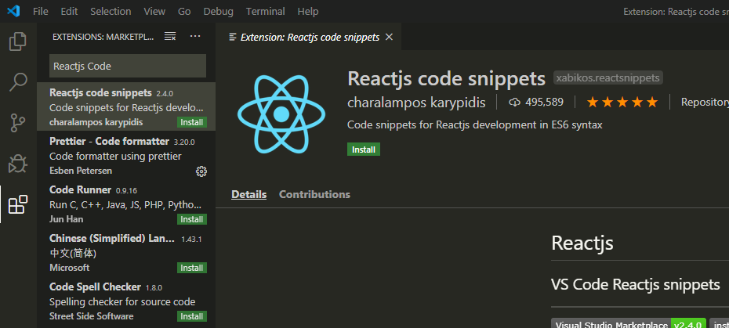Click the Reactjs code snippets title heading
This screenshot has width=729, height=328.
click(x=446, y=78)
